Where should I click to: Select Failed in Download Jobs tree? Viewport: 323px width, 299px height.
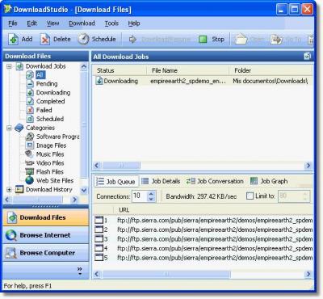coord(44,110)
